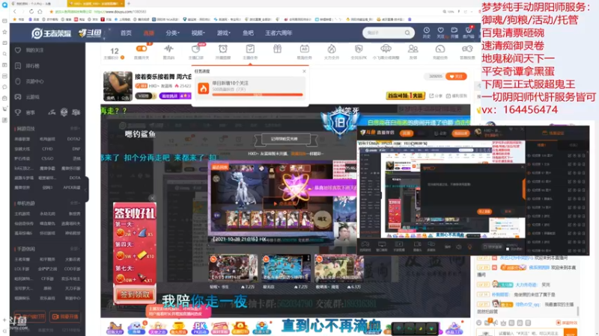Click the speaker icon in 直播伴侣 window

coord(458,247)
